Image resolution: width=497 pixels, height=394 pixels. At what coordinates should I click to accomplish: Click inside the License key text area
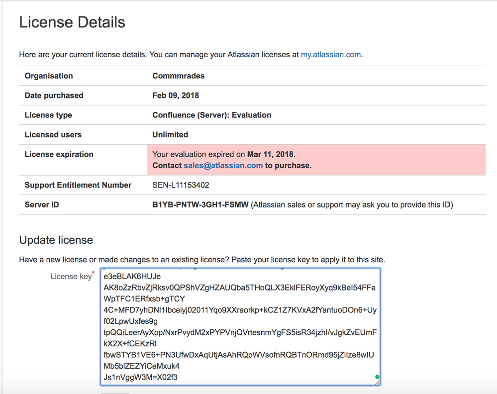(240, 326)
